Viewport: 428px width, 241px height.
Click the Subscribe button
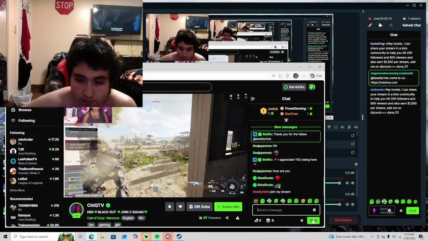click(228, 207)
